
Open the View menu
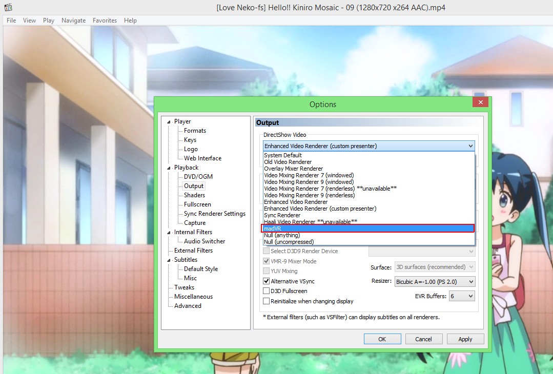click(x=29, y=20)
